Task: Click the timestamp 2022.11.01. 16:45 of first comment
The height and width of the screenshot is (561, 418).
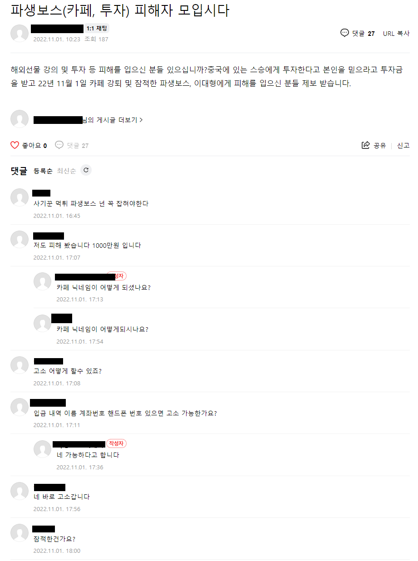Action: [x=57, y=216]
